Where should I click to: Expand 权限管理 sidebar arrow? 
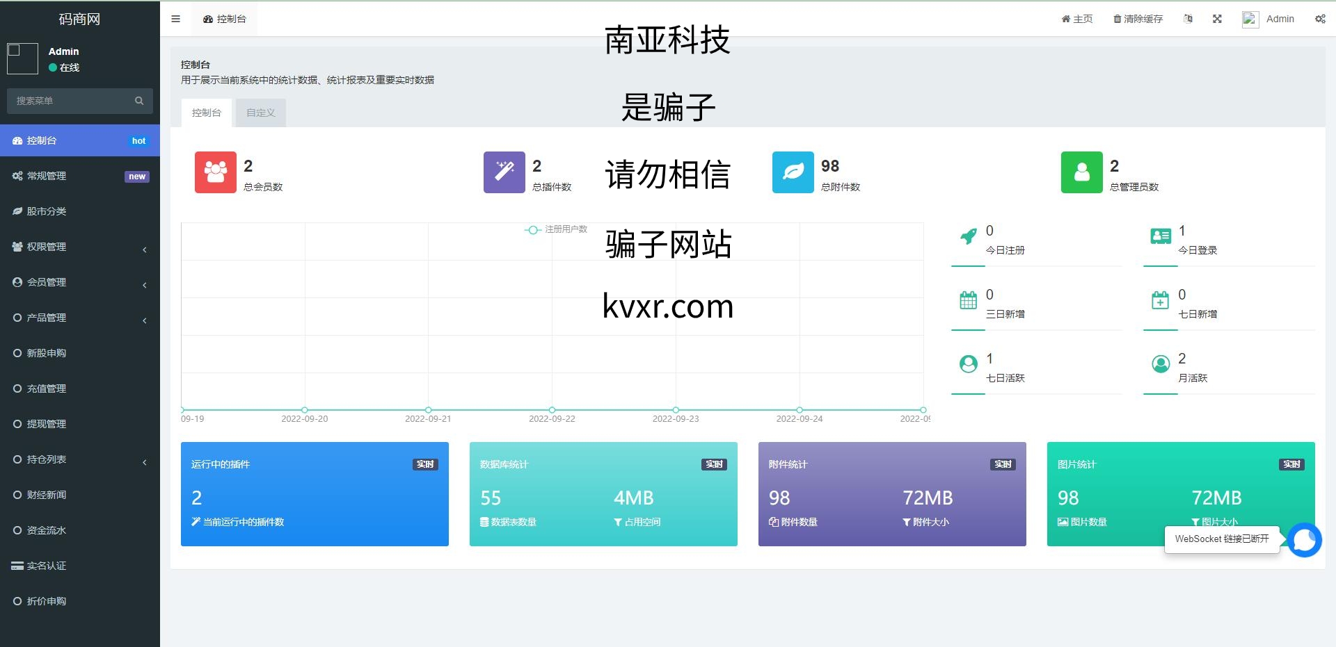coord(145,249)
